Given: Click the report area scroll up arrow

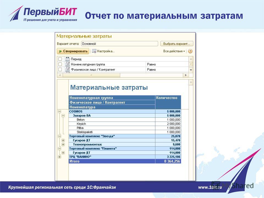Looking at the screenshot, I should tap(191, 82).
